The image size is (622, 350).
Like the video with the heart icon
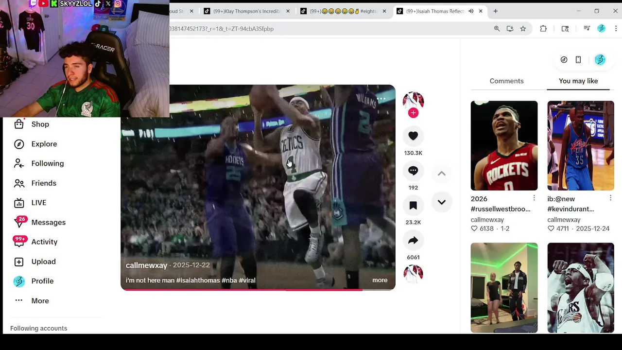(413, 136)
